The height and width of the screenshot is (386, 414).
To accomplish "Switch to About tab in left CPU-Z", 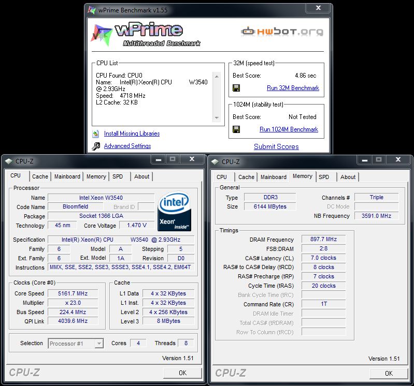I will (142, 176).
